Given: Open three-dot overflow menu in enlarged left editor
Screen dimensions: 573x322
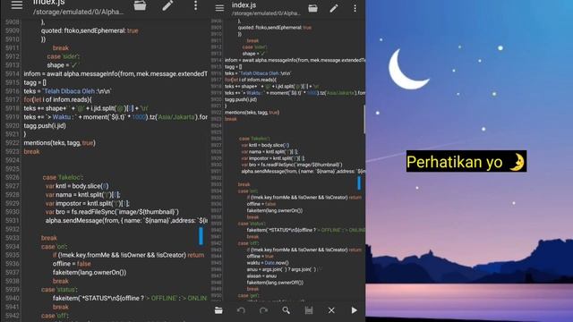Looking at the screenshot, I should [195, 5].
